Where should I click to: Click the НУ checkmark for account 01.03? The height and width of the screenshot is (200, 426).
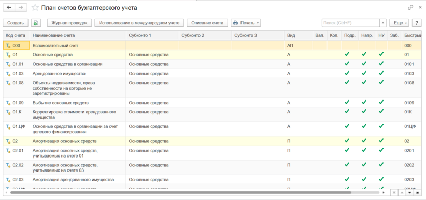coord(381,73)
